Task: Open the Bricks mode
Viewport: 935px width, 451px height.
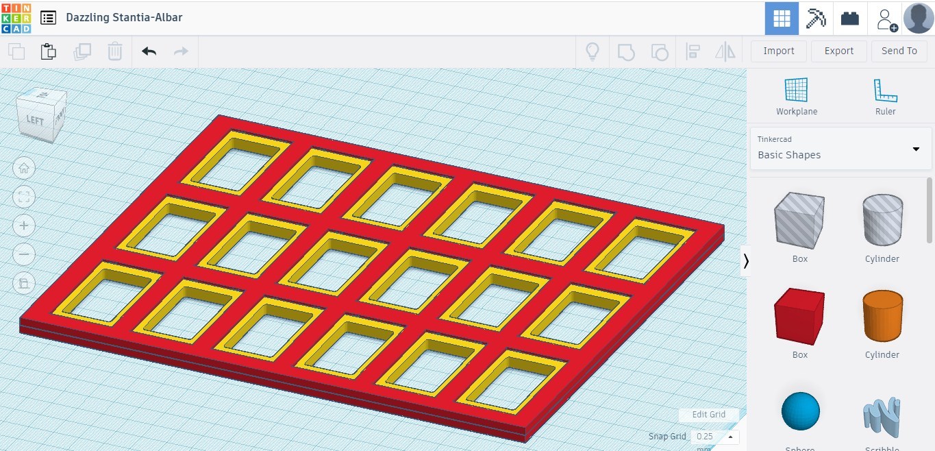Action: pyautogui.click(x=850, y=19)
